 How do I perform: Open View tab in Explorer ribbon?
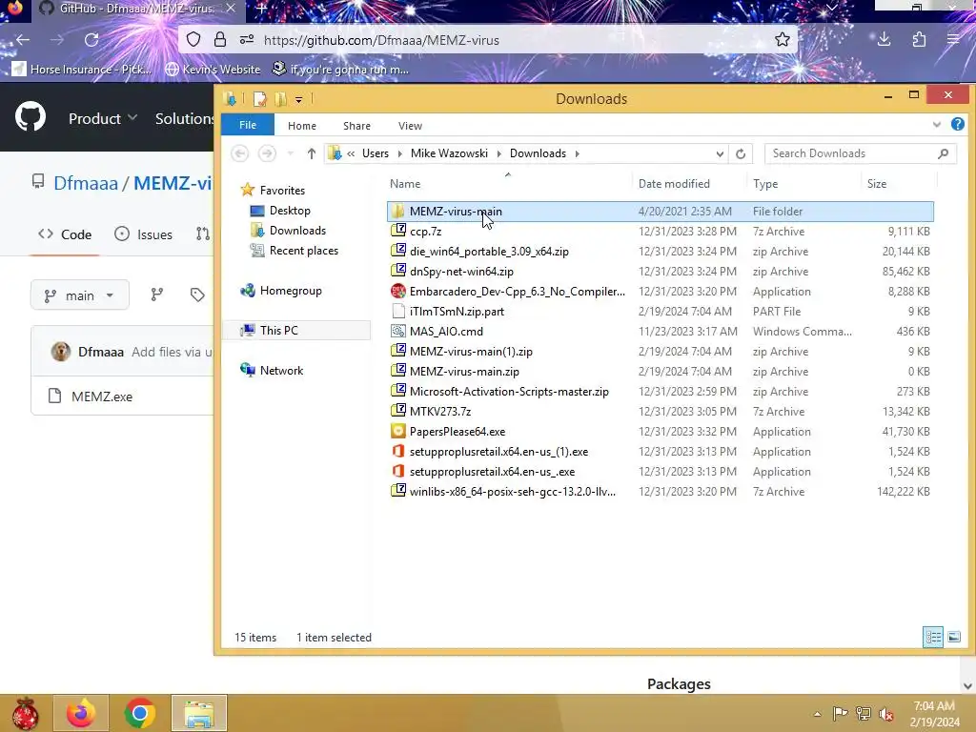point(410,126)
